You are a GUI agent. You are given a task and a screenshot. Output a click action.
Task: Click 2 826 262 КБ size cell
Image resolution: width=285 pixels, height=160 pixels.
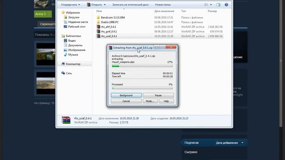pos(215,27)
